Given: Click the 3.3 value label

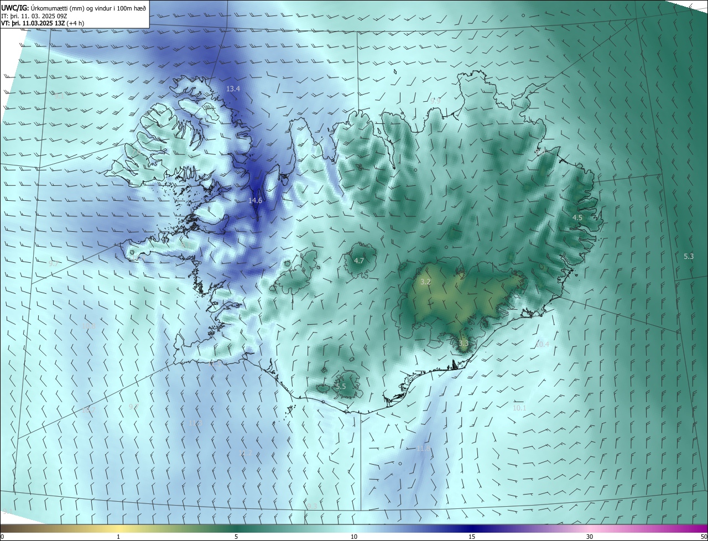Looking at the screenshot, I should pyautogui.click(x=464, y=344).
